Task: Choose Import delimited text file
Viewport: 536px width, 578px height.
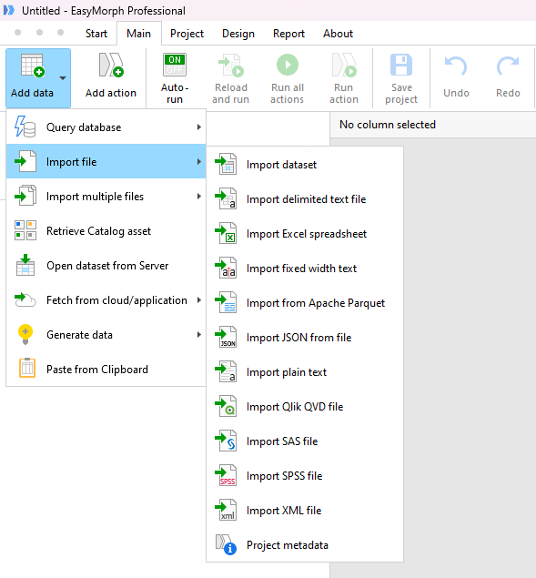Action: click(x=305, y=199)
